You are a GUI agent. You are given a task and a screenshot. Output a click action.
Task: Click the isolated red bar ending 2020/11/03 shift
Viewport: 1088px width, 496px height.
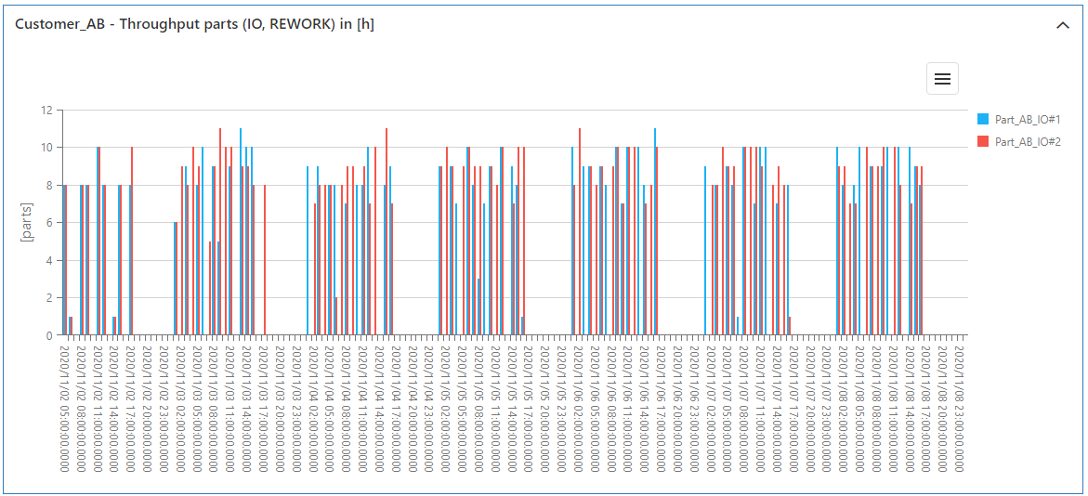[x=265, y=260]
